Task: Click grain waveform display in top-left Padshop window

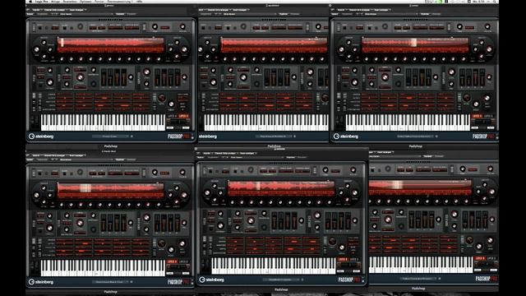Action: (x=111, y=45)
